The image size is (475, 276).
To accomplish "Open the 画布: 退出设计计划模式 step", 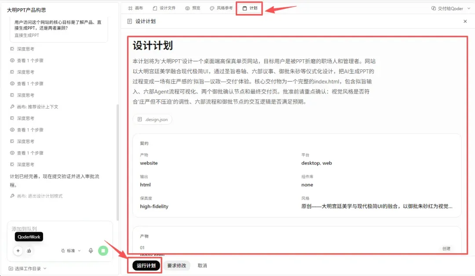I will (x=36, y=196).
